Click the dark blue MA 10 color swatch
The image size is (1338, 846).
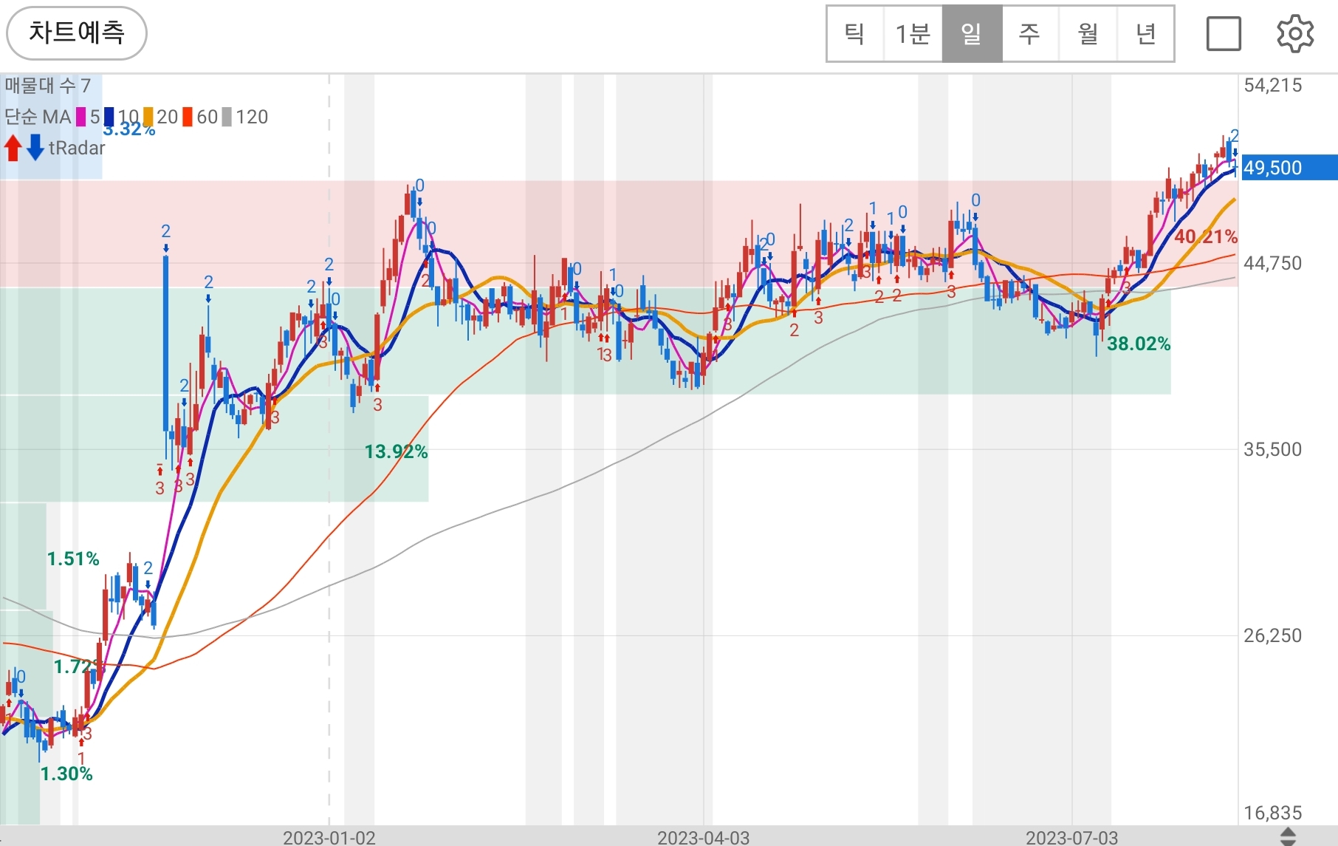[109, 117]
